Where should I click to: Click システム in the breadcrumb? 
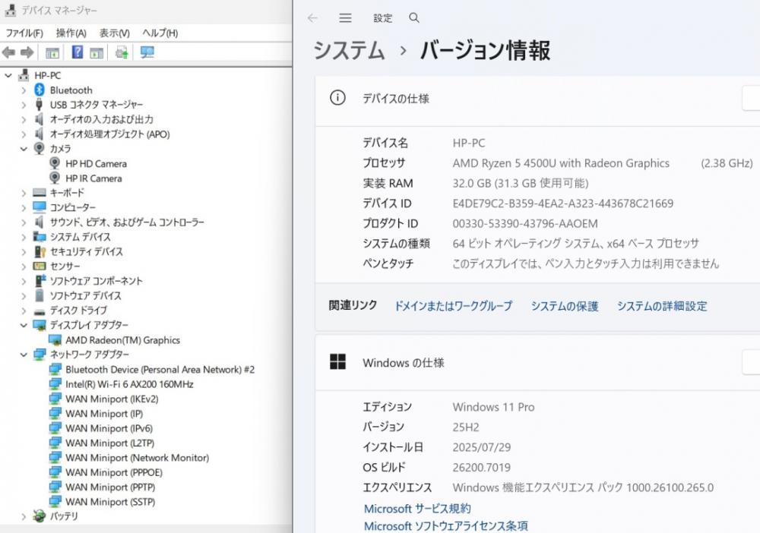[x=349, y=50]
